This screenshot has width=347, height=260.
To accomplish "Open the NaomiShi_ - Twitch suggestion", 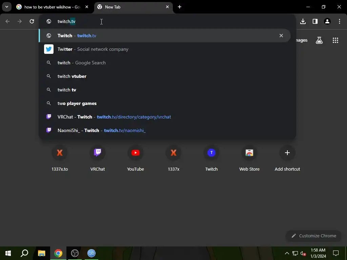I will tap(165, 130).
